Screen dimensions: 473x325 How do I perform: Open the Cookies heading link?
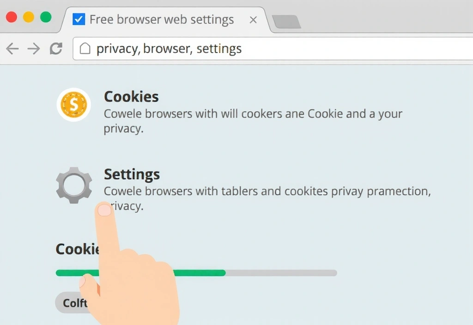tap(131, 96)
